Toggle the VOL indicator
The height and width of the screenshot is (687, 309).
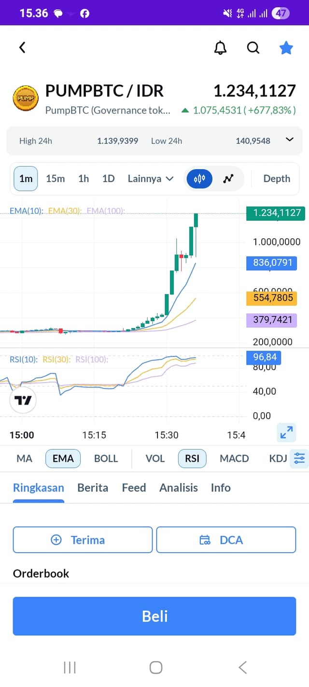[155, 458]
